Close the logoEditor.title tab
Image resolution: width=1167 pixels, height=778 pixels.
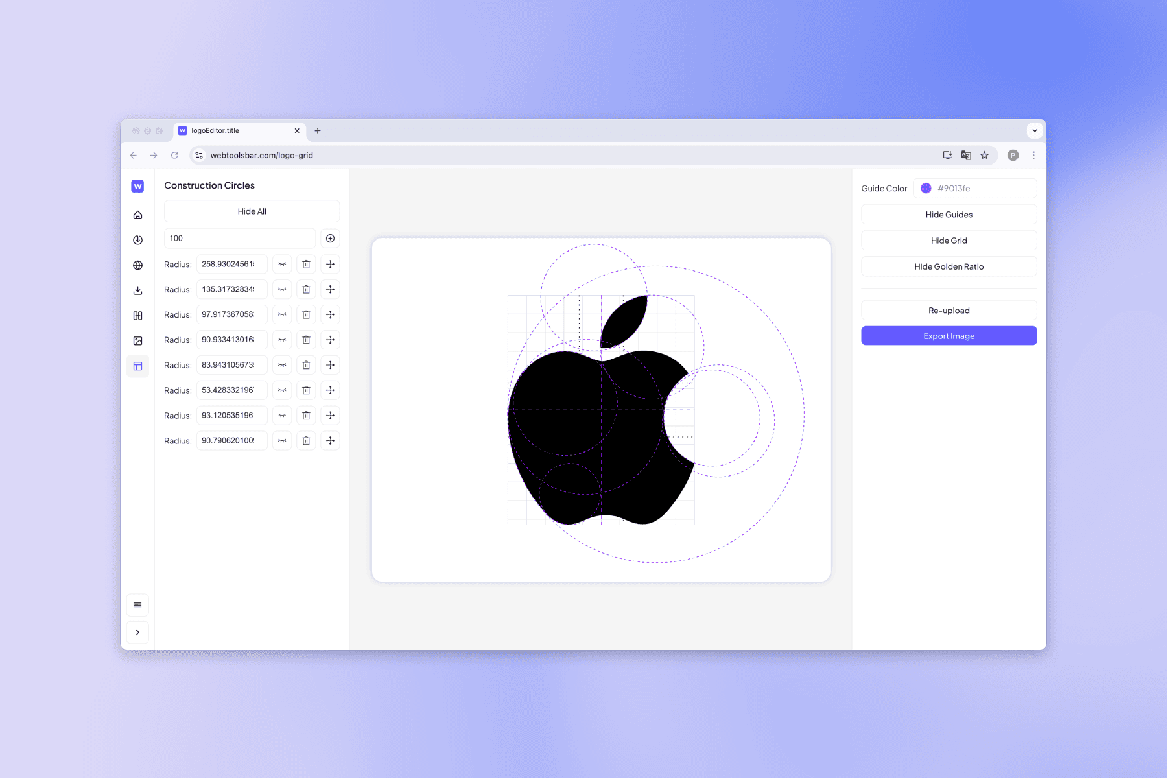pyautogui.click(x=297, y=130)
